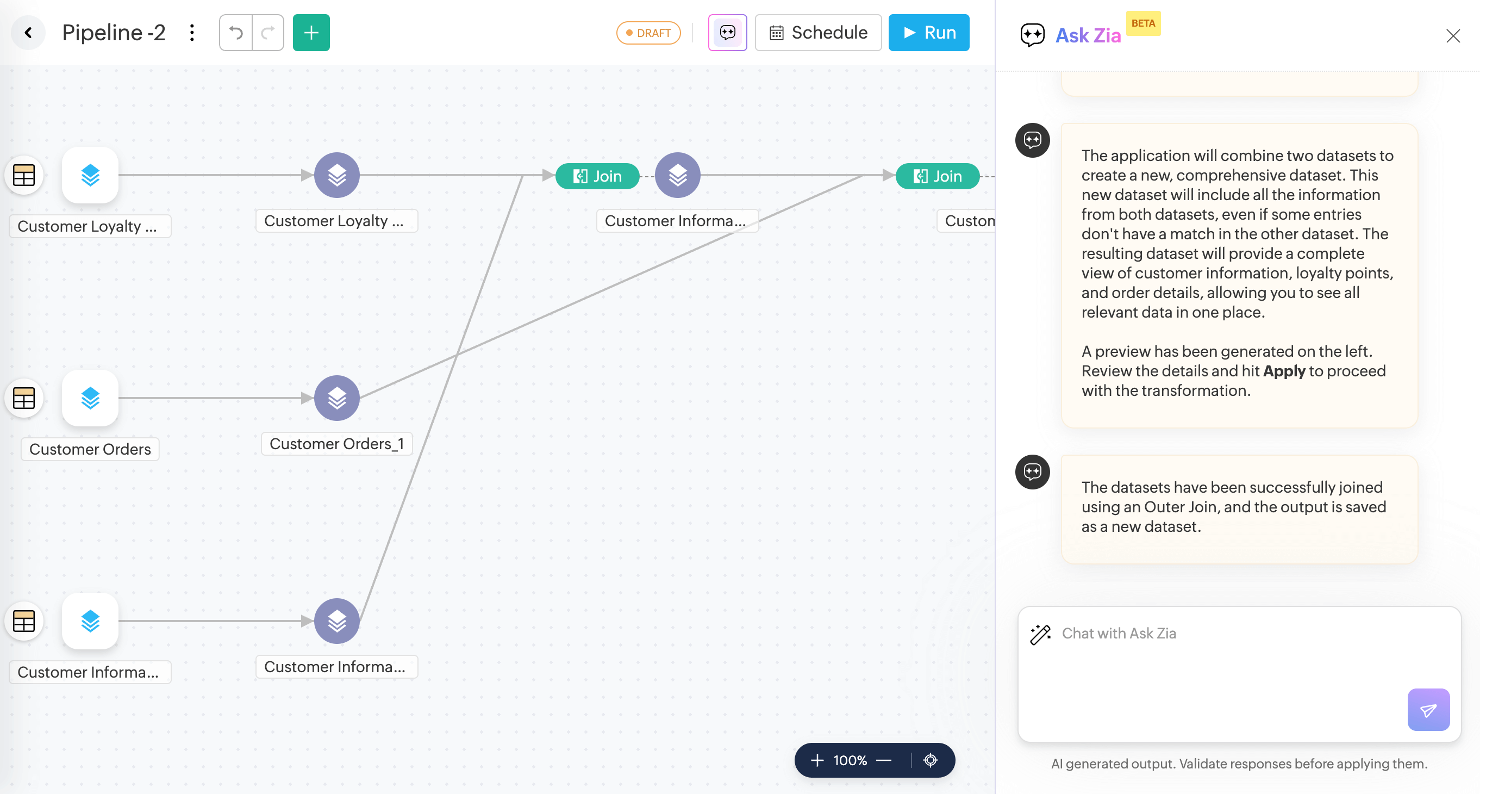
Task: Click the redo arrow icon
Action: pos(267,33)
